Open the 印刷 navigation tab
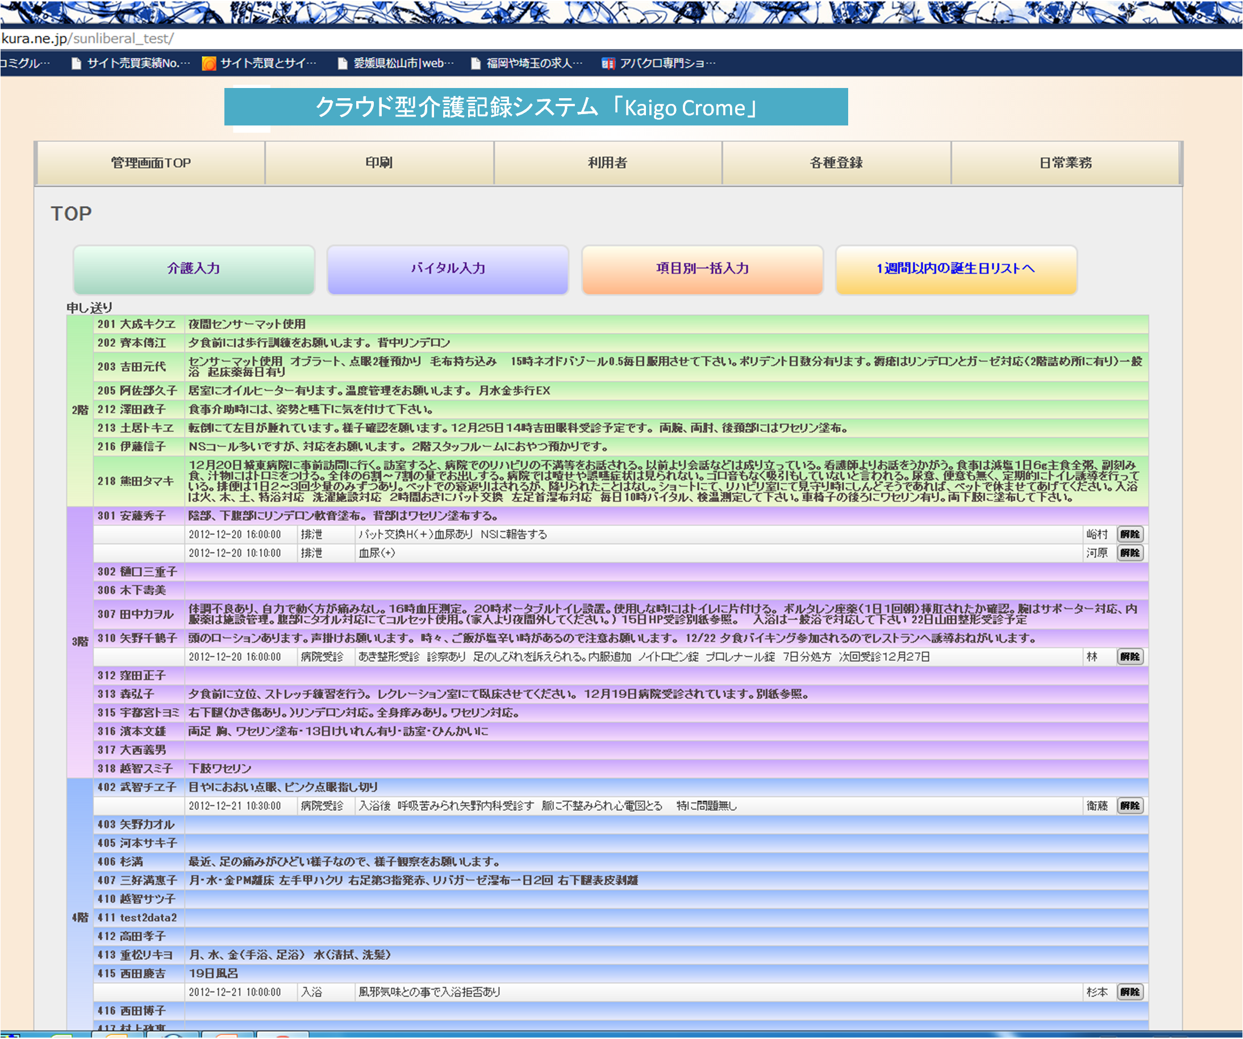The image size is (1243, 1039). 379,163
